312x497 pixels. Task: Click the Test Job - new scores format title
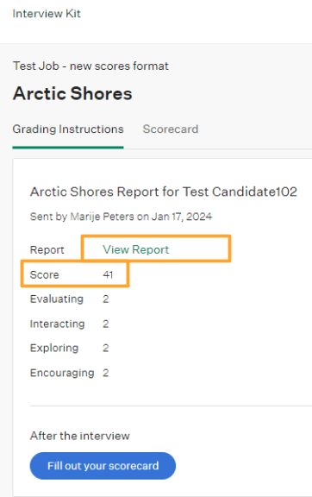pyautogui.click(x=90, y=66)
